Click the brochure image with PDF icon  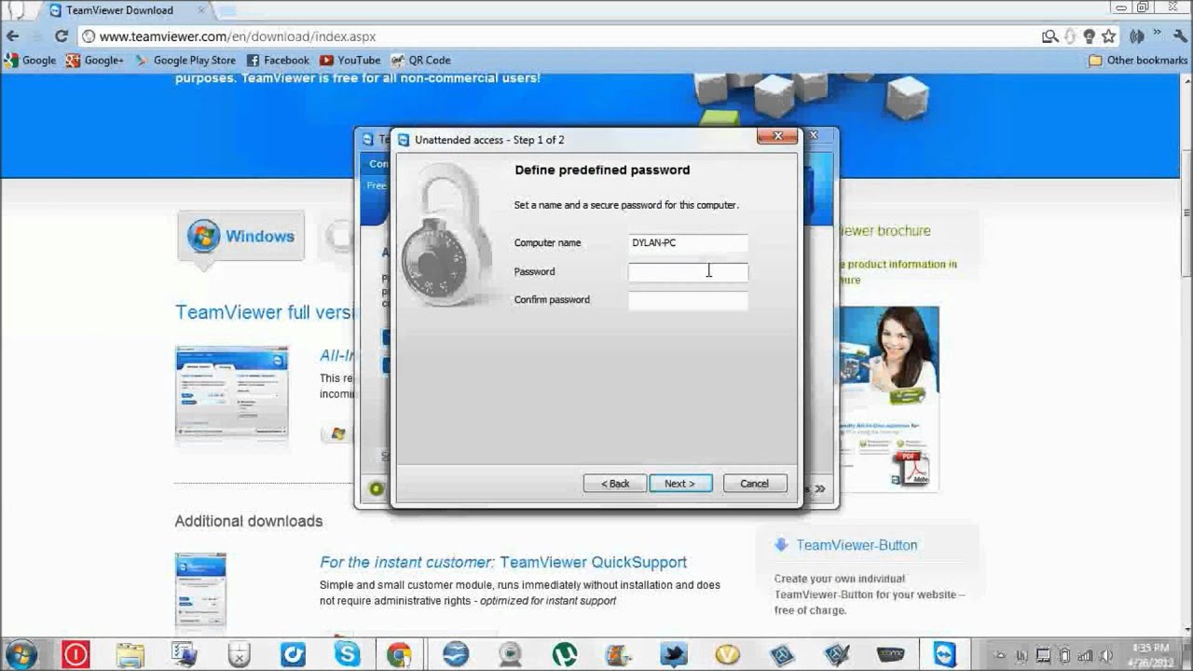(x=889, y=398)
